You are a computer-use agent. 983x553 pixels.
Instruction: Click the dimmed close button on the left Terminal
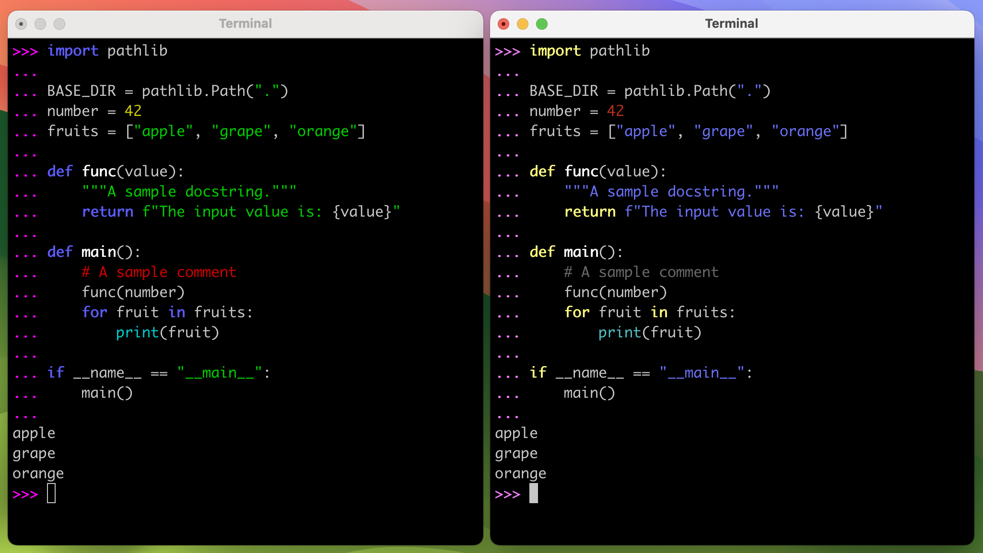click(21, 23)
